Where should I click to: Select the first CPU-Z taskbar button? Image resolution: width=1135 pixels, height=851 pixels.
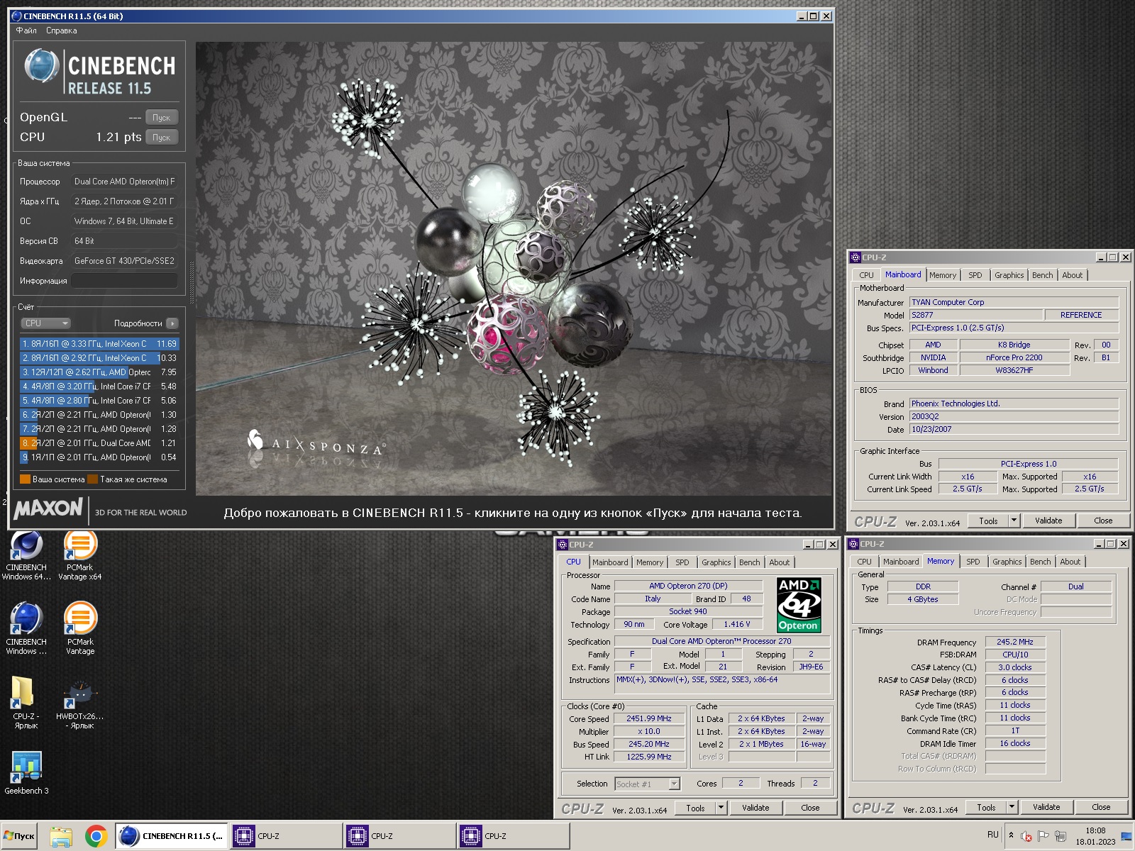[x=285, y=836]
